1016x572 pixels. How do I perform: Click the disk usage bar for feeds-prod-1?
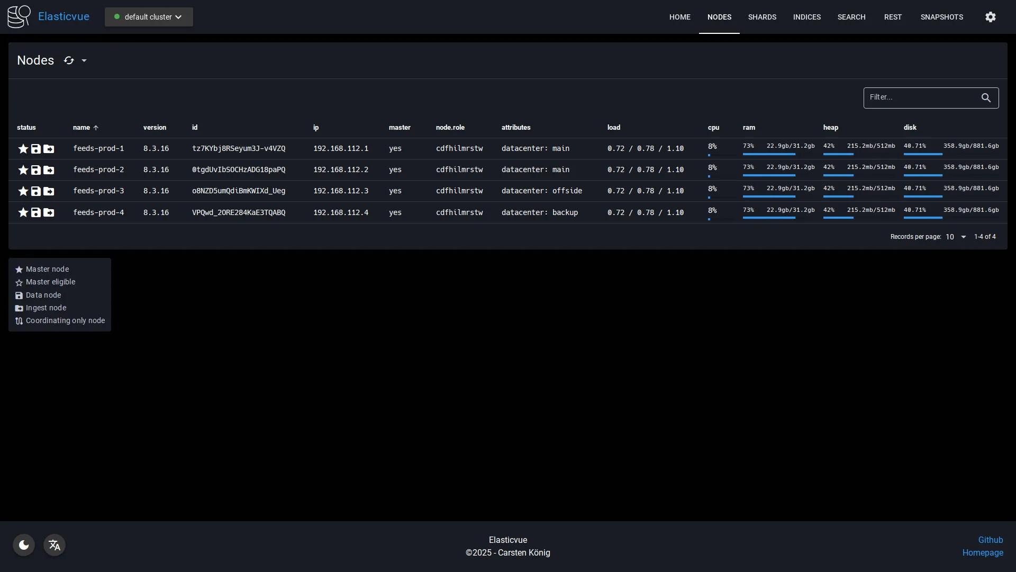(923, 154)
